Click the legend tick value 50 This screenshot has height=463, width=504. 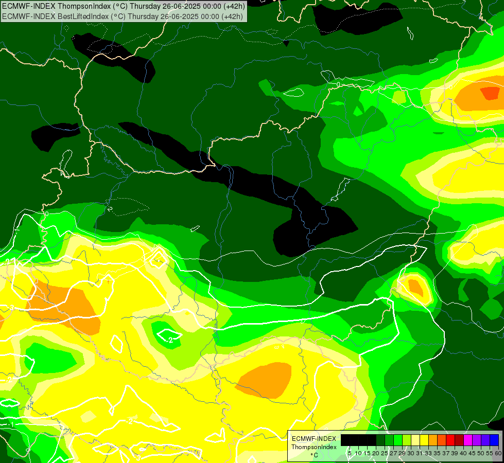pos(481,453)
